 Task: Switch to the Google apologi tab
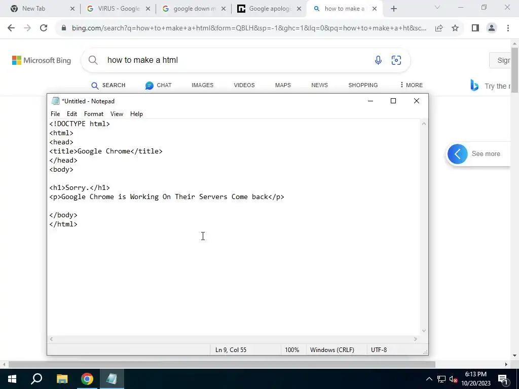click(270, 9)
